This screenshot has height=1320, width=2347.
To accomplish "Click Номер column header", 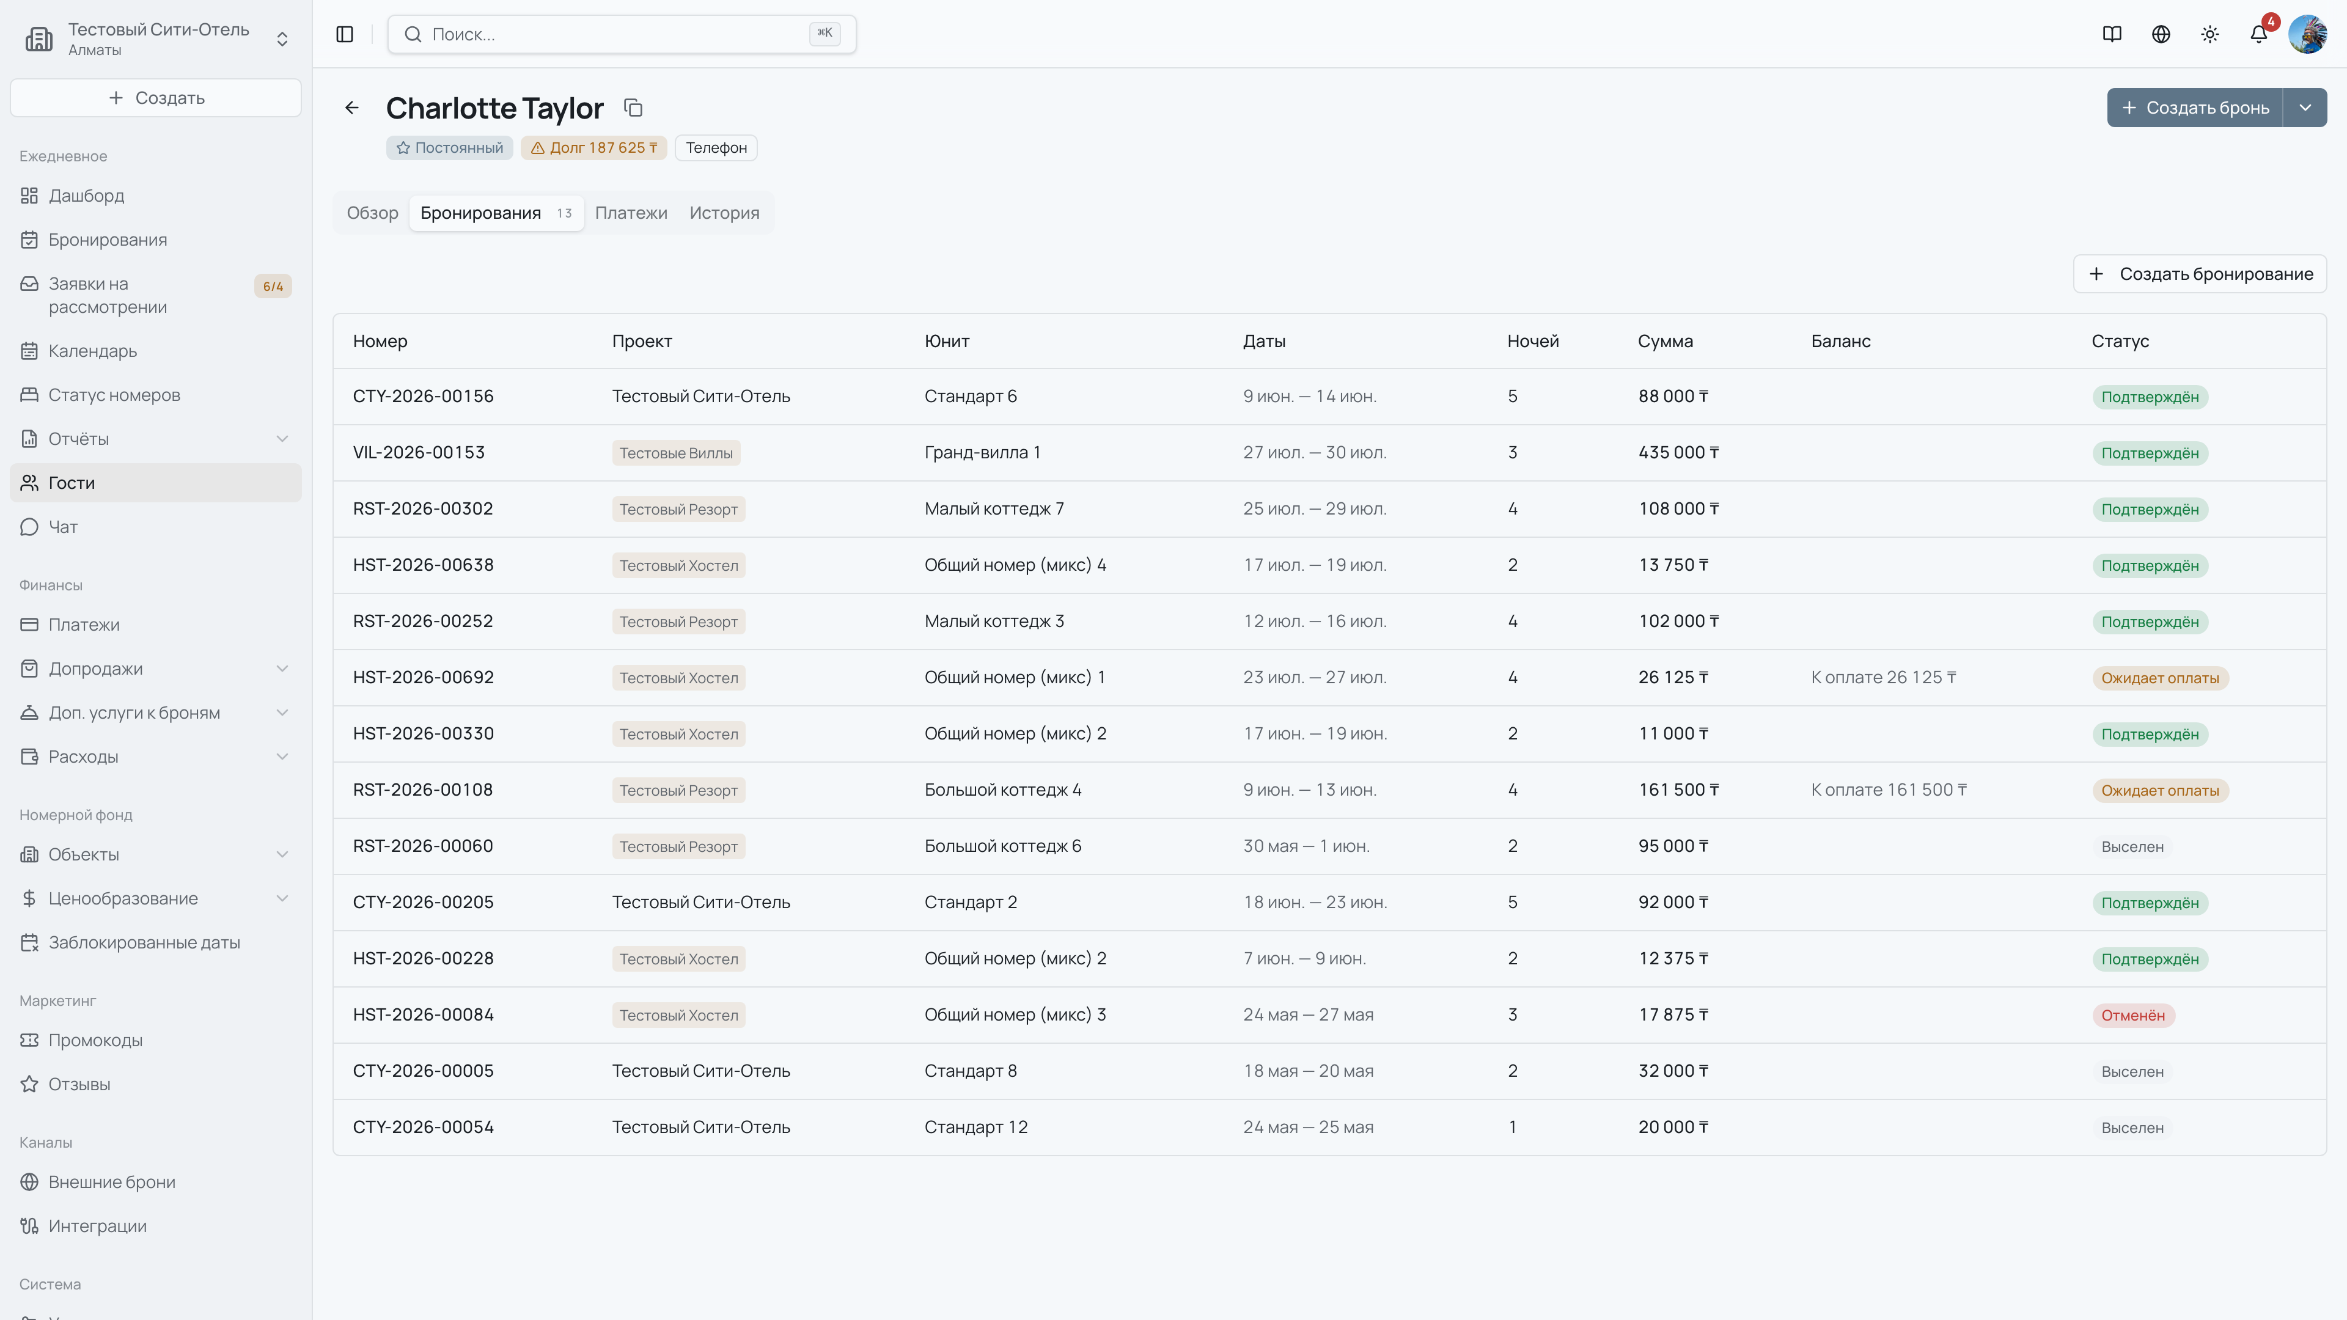I will tap(380, 342).
